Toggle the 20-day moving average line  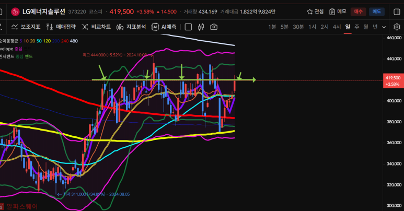tap(32, 41)
